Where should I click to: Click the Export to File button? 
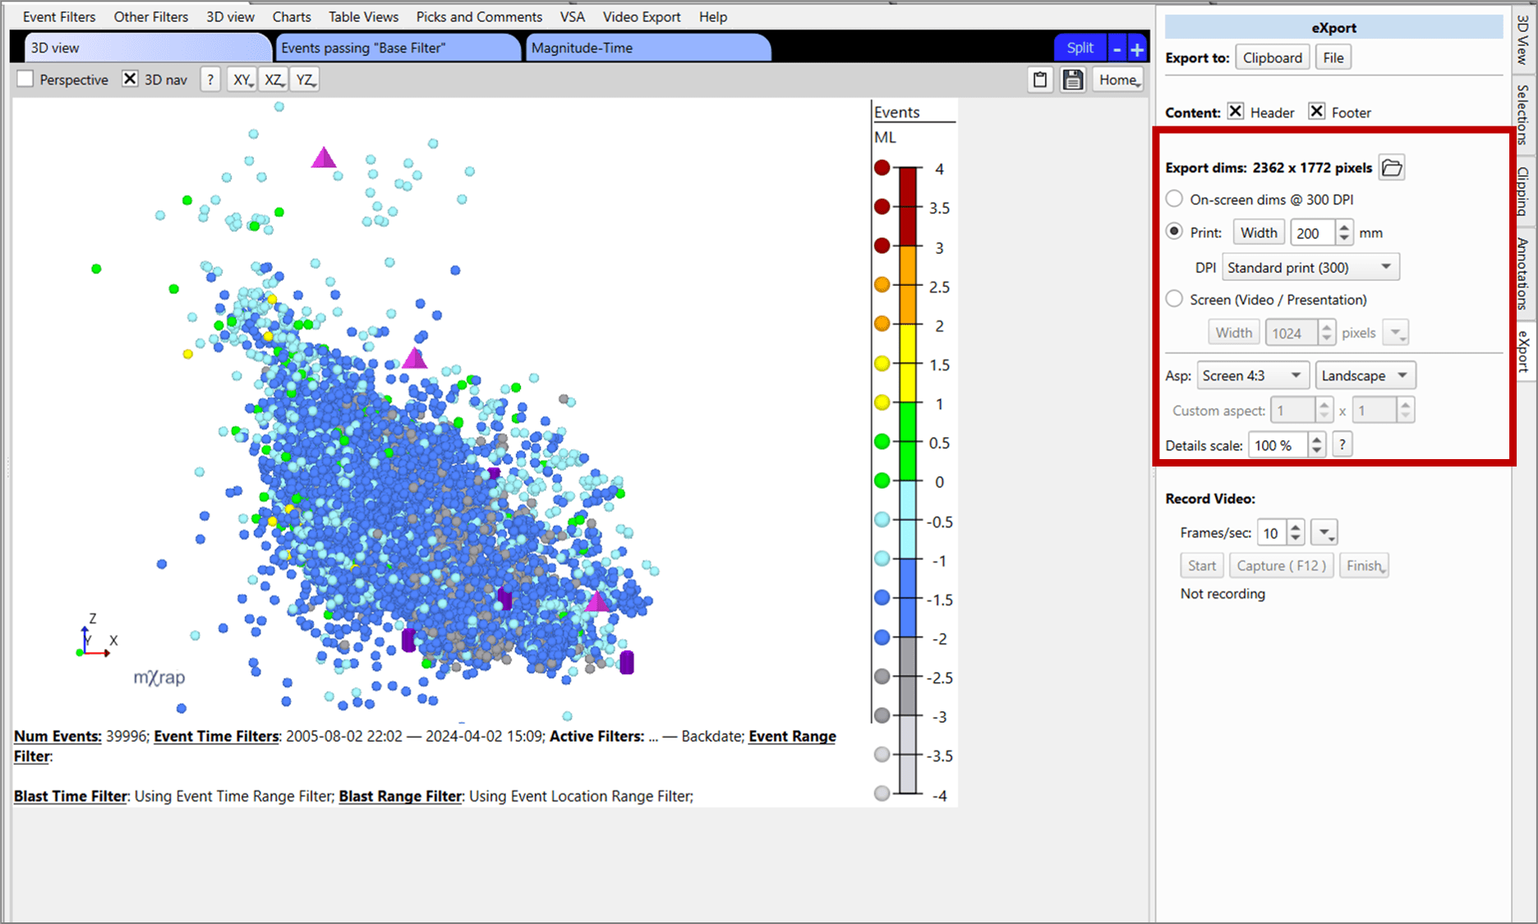coord(1333,57)
